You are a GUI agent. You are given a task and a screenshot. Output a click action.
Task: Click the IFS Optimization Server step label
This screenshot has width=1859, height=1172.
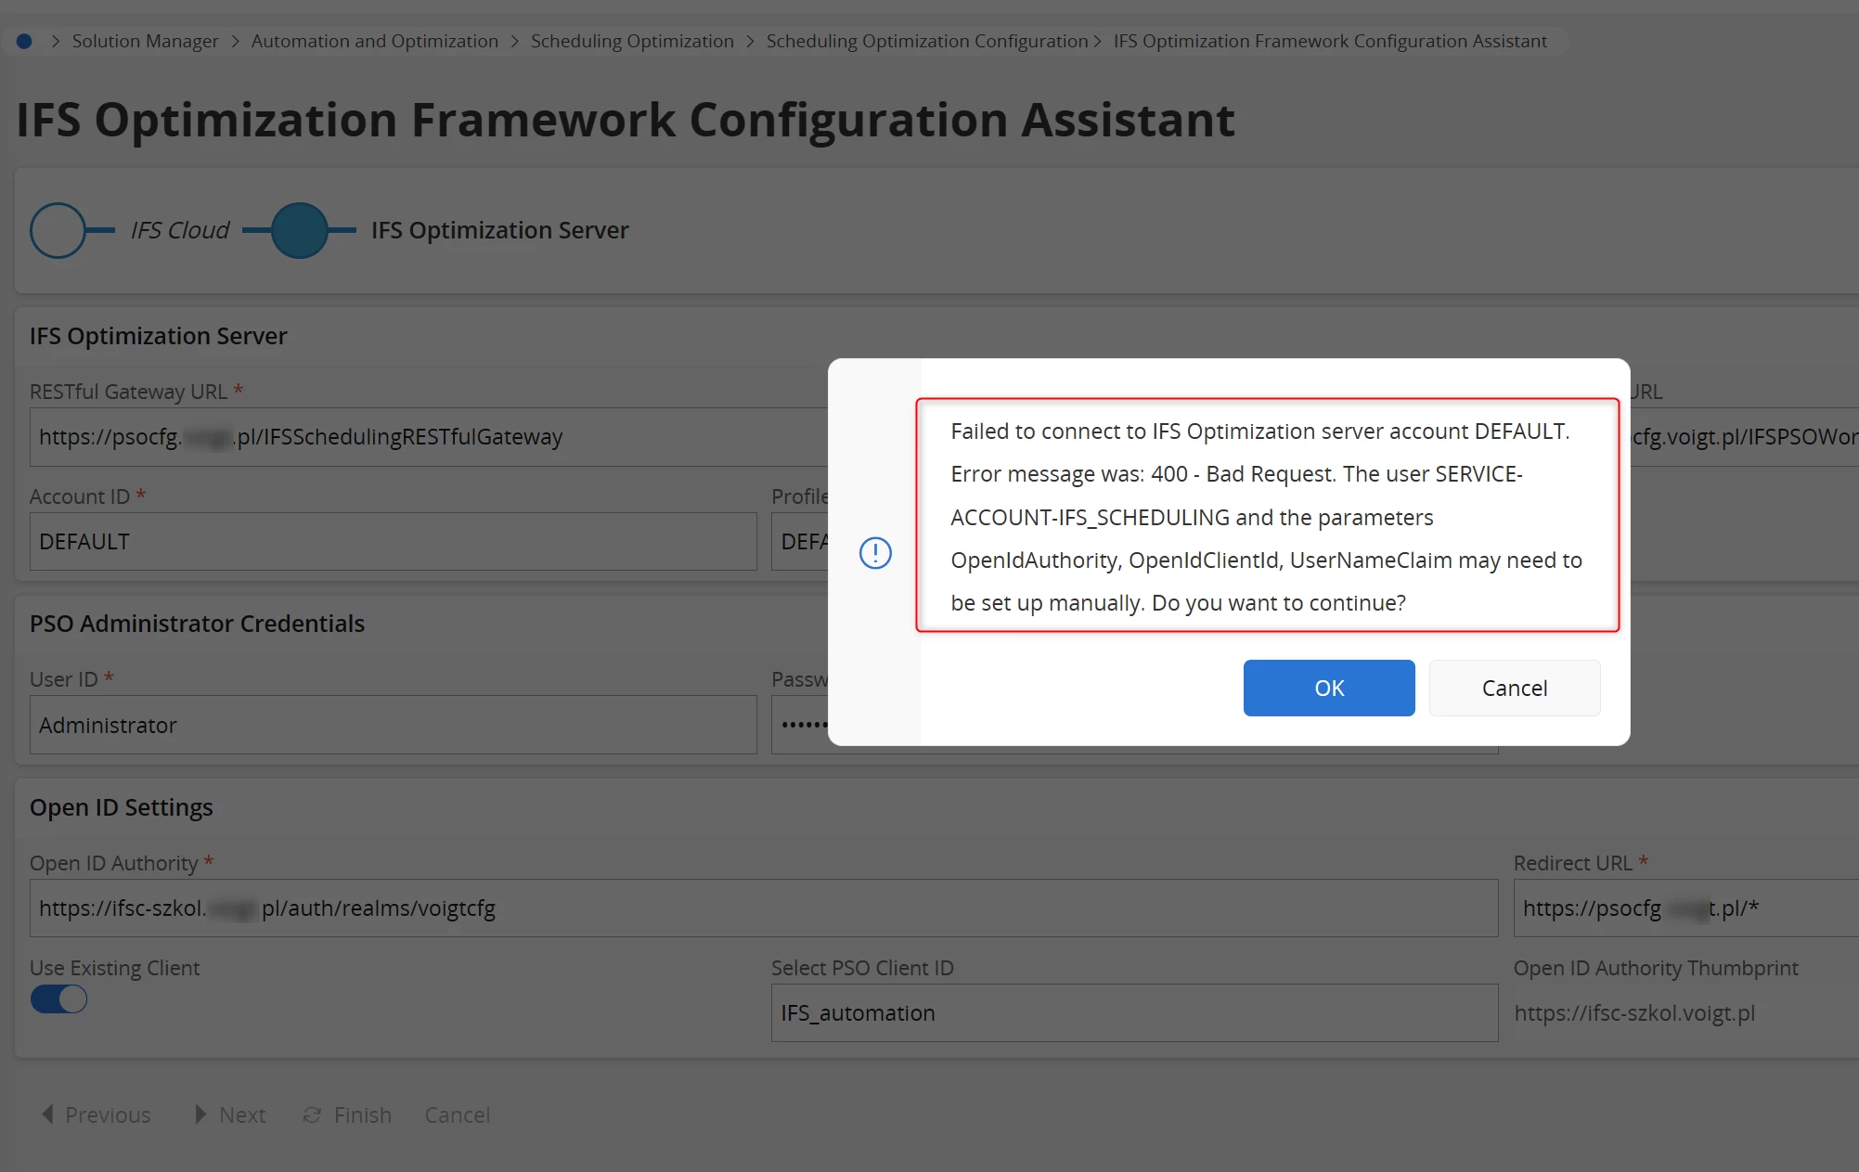pos(499,230)
